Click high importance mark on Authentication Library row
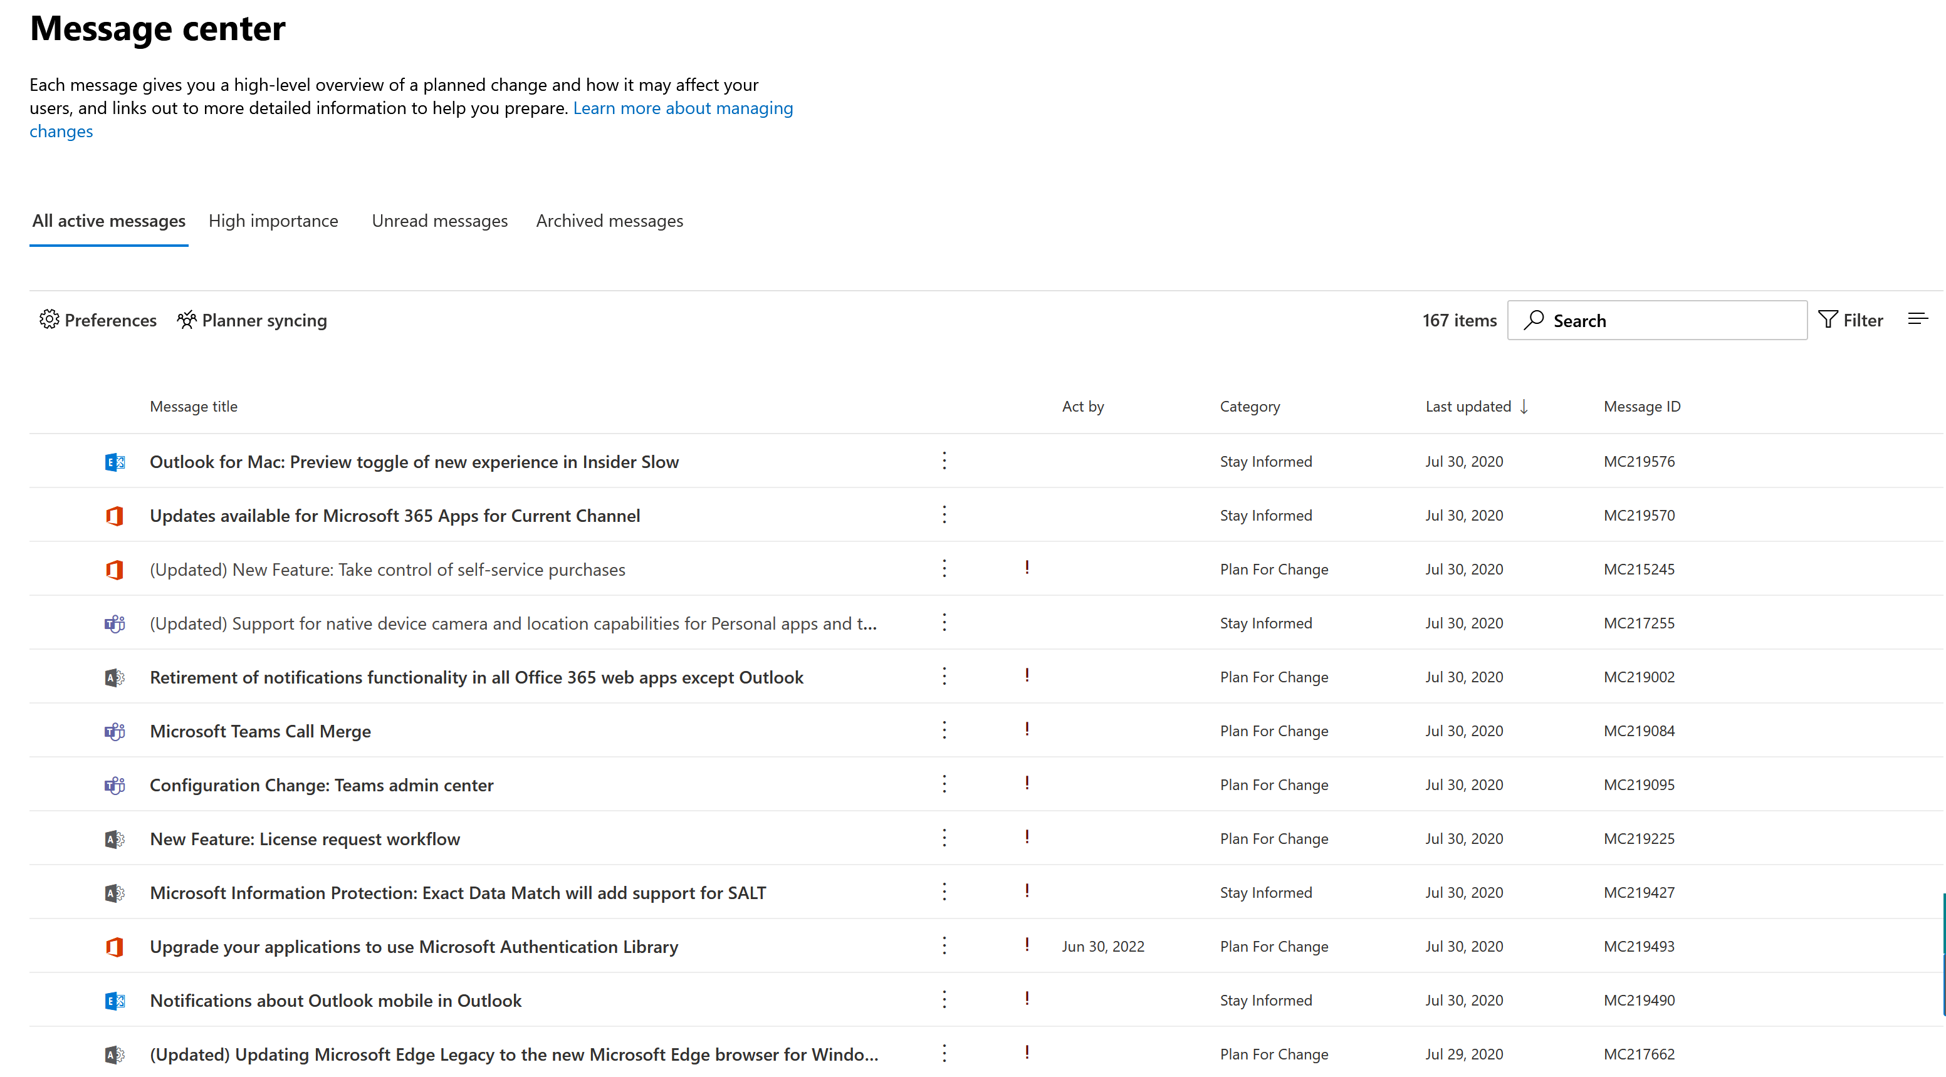Image resolution: width=1946 pixels, height=1077 pixels. point(1027,944)
